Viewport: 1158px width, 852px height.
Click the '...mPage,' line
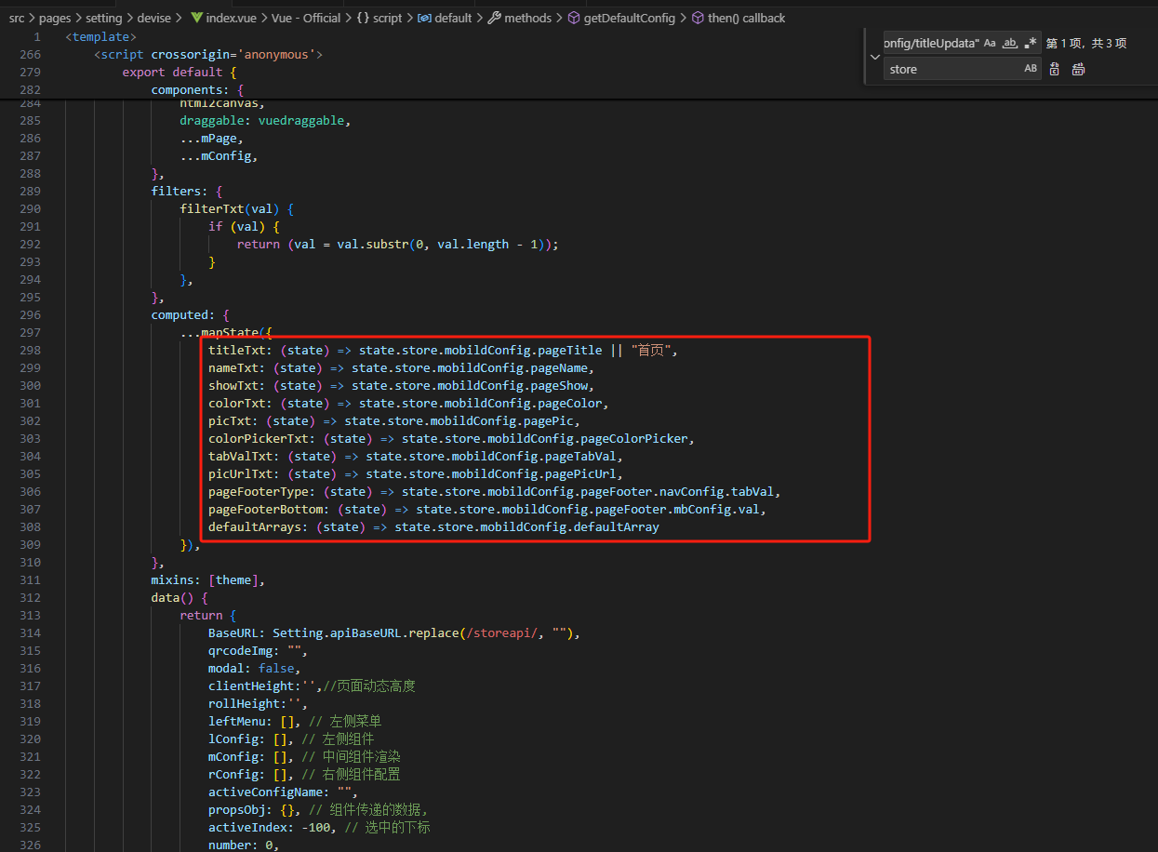tap(212, 138)
